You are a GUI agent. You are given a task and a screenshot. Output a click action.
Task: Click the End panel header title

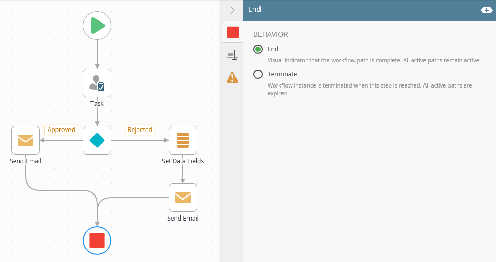click(x=255, y=9)
